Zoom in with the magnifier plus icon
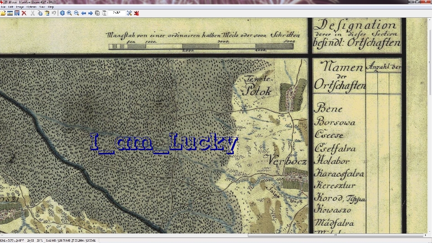The image size is (432, 243). click(x=69, y=13)
